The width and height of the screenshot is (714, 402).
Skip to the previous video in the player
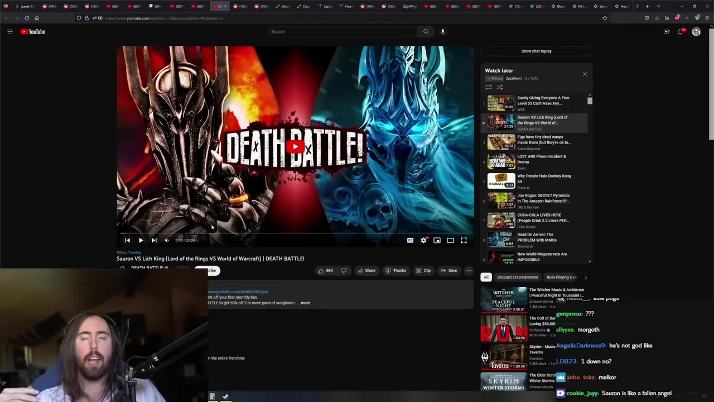coord(127,240)
